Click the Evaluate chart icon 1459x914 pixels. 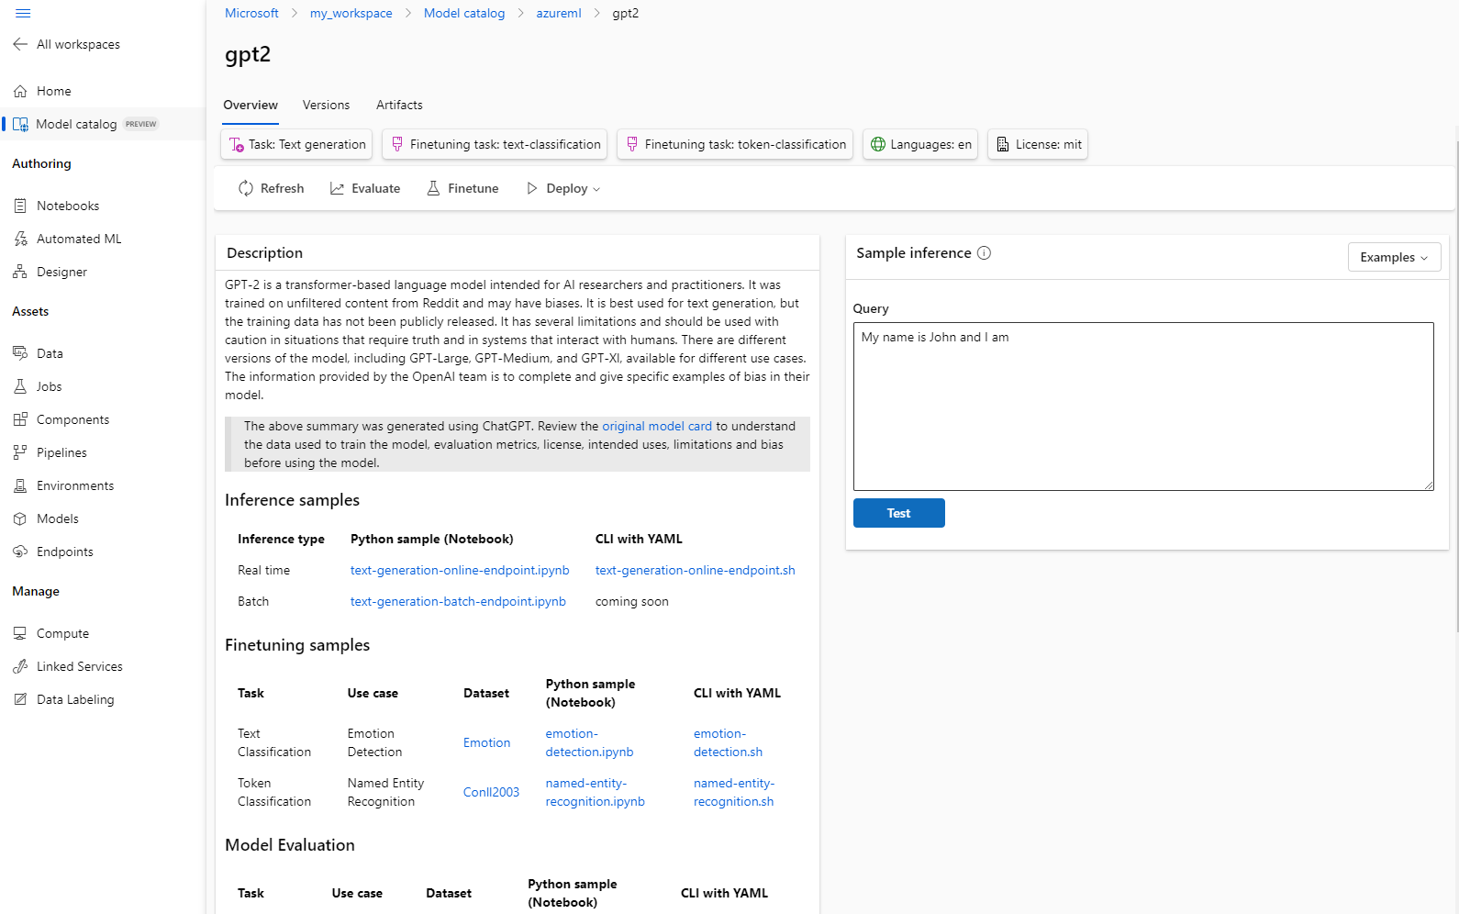point(338,188)
